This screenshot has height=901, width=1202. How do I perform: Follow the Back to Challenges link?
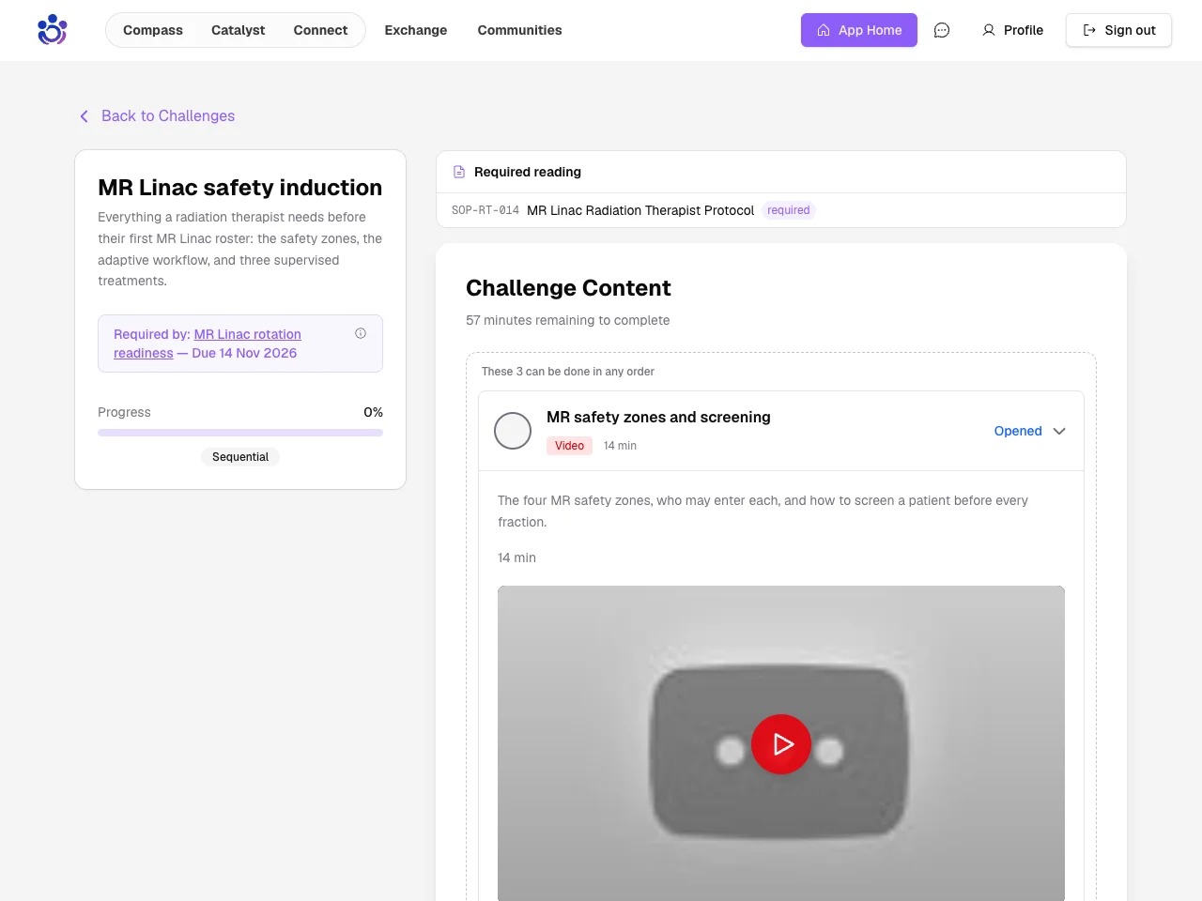168,116
